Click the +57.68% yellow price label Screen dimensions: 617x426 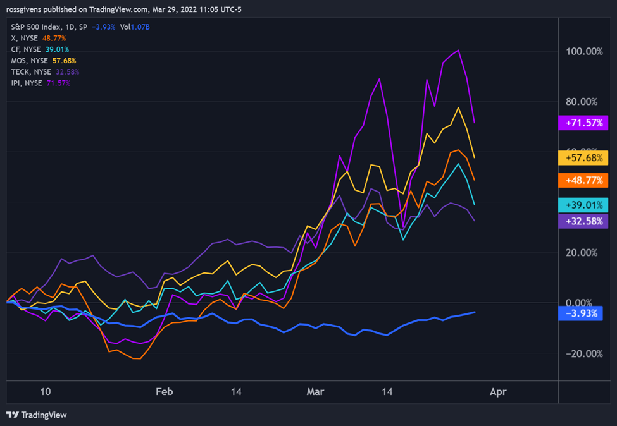583,158
